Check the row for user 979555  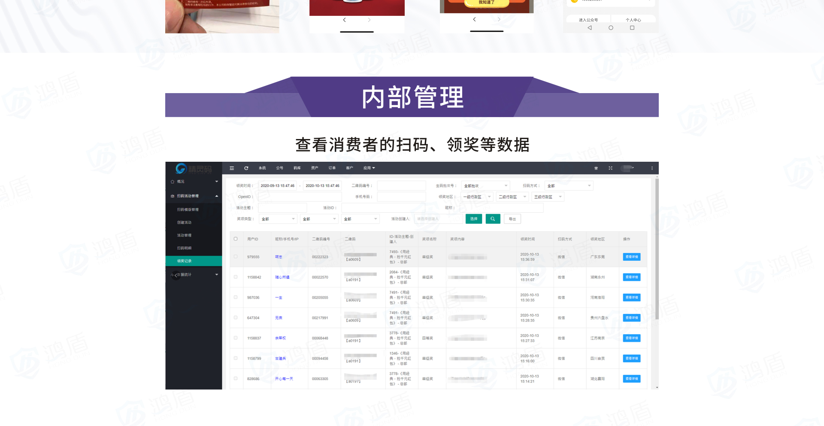236,257
